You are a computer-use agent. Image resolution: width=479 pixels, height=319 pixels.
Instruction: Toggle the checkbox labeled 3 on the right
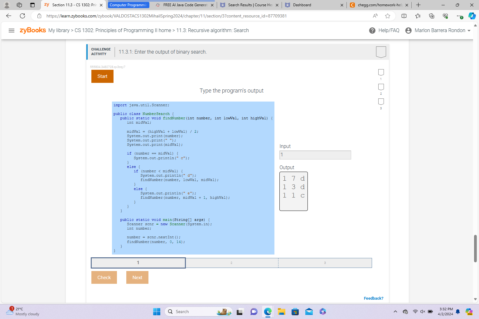(x=381, y=102)
